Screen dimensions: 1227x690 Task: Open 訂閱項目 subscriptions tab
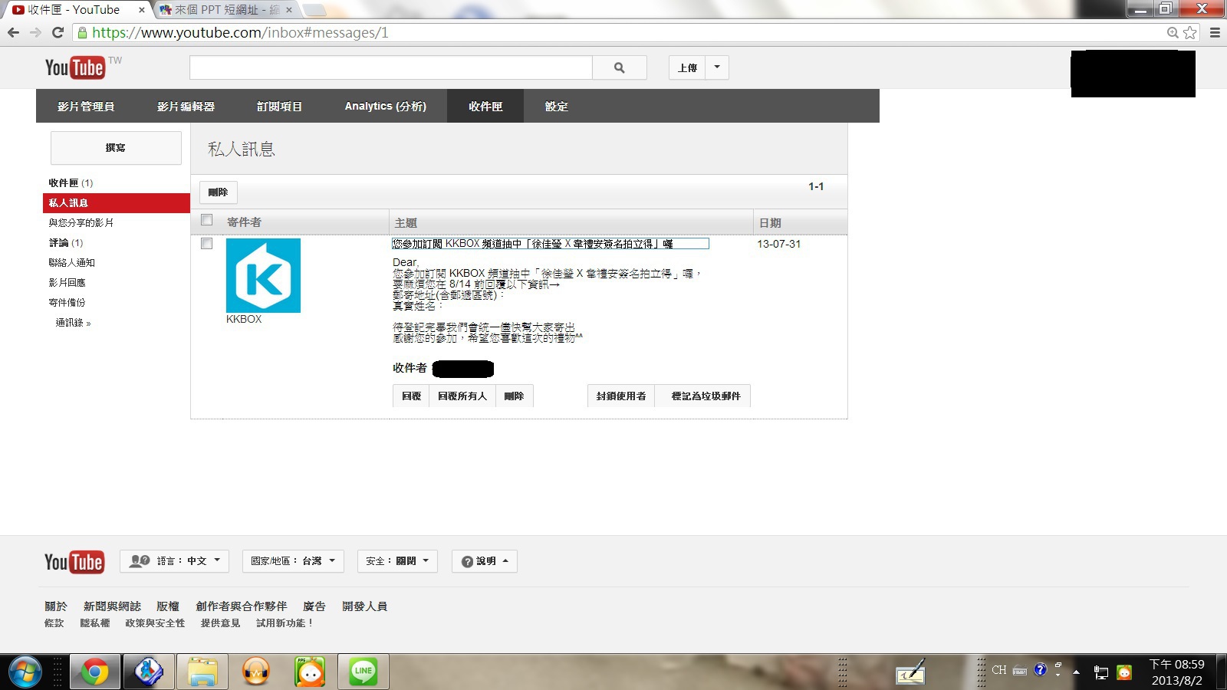(279, 107)
